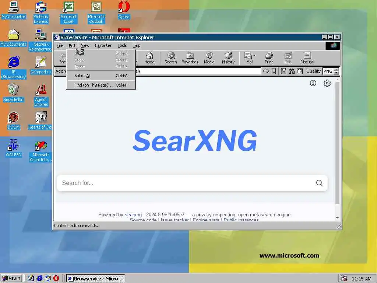Open the Favorites toolbar button
Screen dimensions: 377x283
point(190,58)
